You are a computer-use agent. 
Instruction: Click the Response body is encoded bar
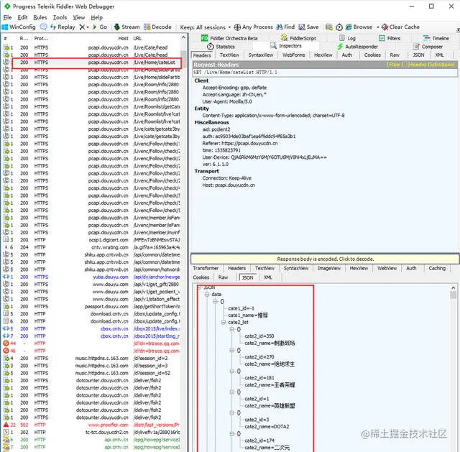325,259
